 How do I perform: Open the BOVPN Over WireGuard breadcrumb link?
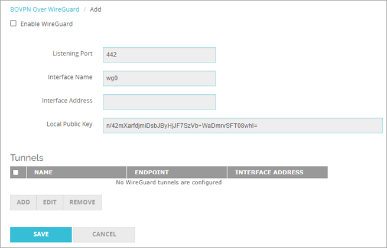tap(45, 9)
